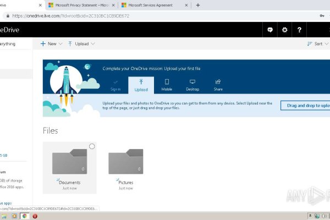The image size is (330, 220).
Task: Select the Upload step in mission banner
Action: point(141,84)
